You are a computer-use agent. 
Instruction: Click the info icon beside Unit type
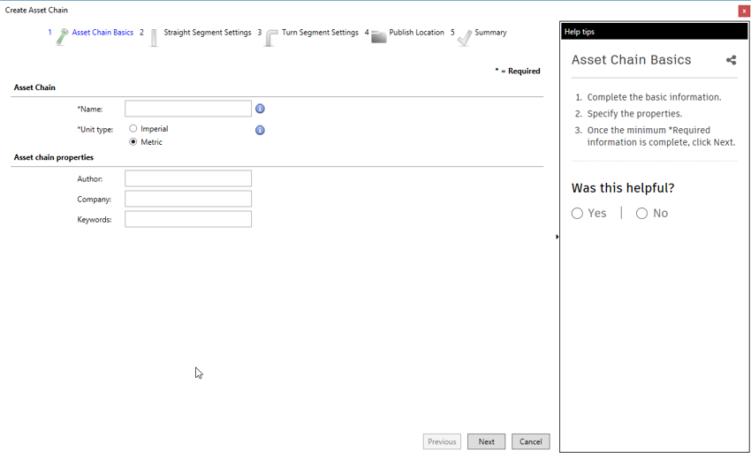click(260, 130)
